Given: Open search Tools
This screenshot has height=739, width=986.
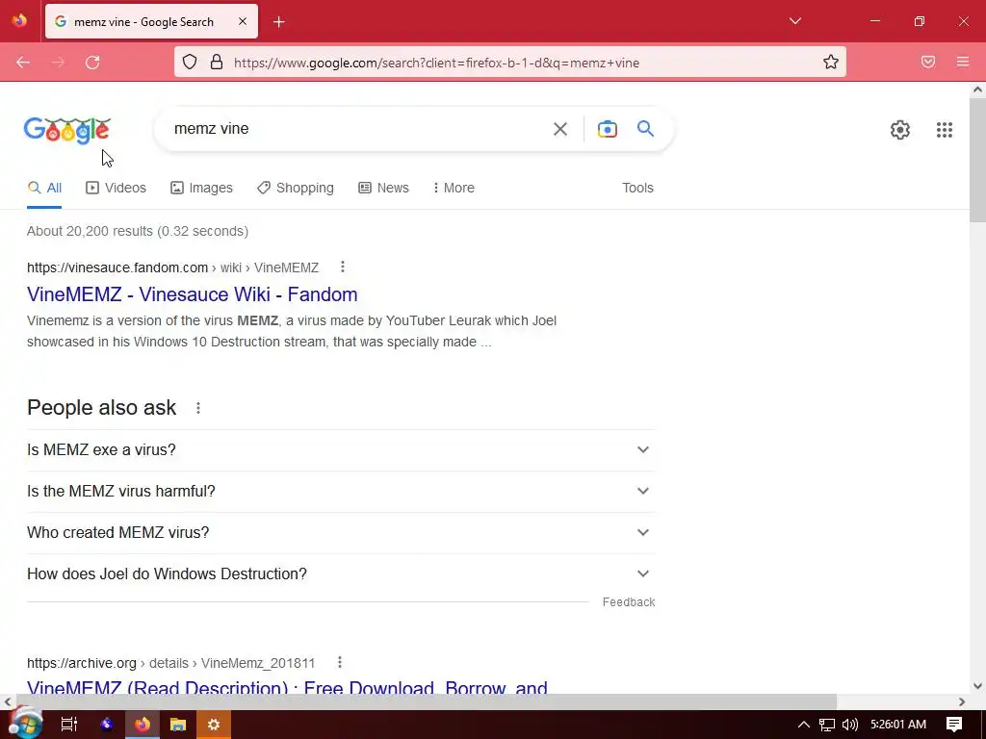Looking at the screenshot, I should coord(637,188).
